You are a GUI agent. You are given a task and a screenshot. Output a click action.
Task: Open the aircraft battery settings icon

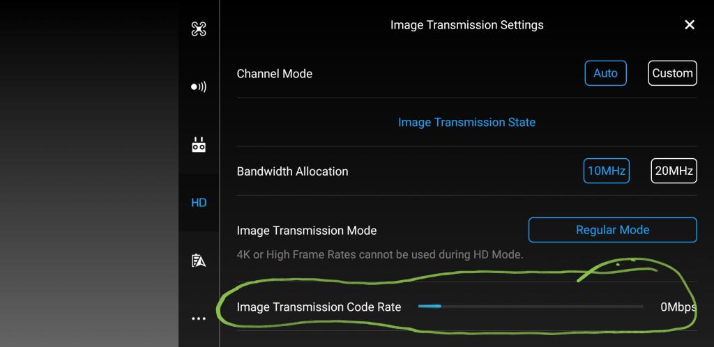pyautogui.click(x=199, y=261)
